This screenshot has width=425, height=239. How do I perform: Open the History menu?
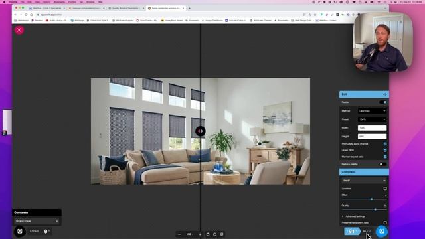click(x=46, y=2)
